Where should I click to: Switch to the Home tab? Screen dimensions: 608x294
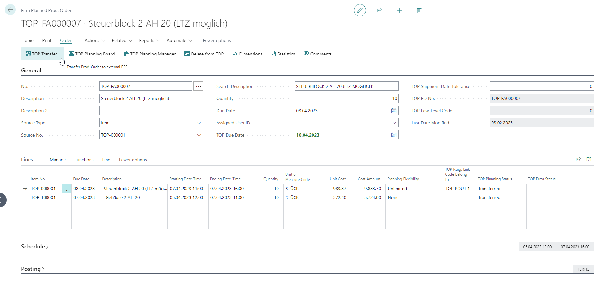point(28,40)
